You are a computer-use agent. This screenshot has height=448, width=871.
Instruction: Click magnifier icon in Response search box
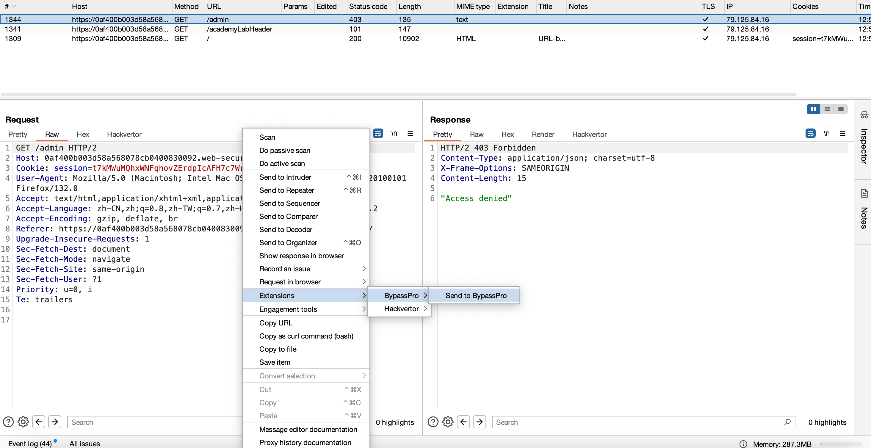(787, 422)
